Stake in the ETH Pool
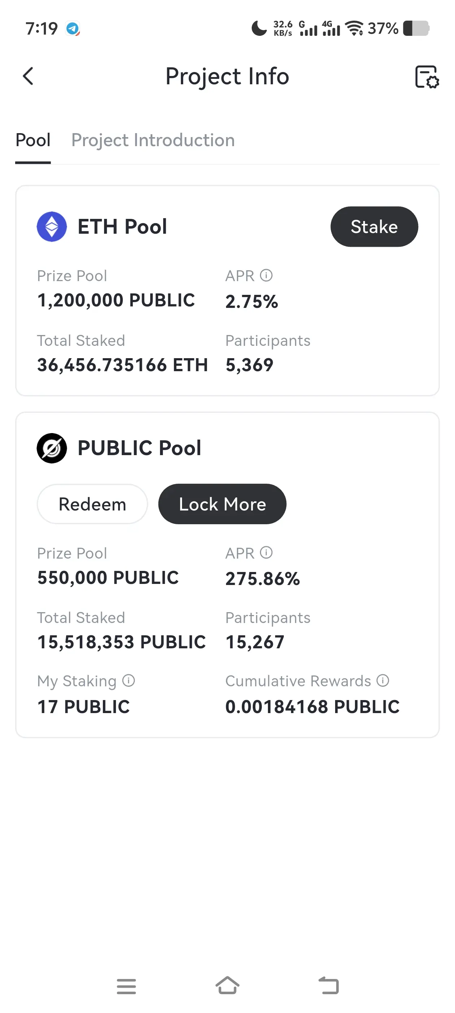 coord(374,226)
